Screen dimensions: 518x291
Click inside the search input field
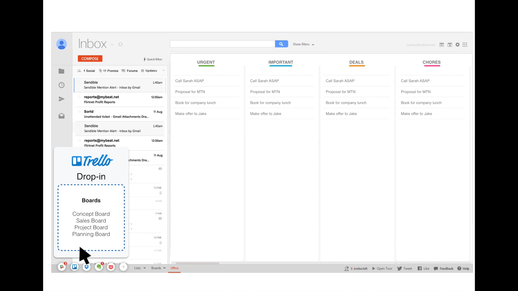click(222, 44)
